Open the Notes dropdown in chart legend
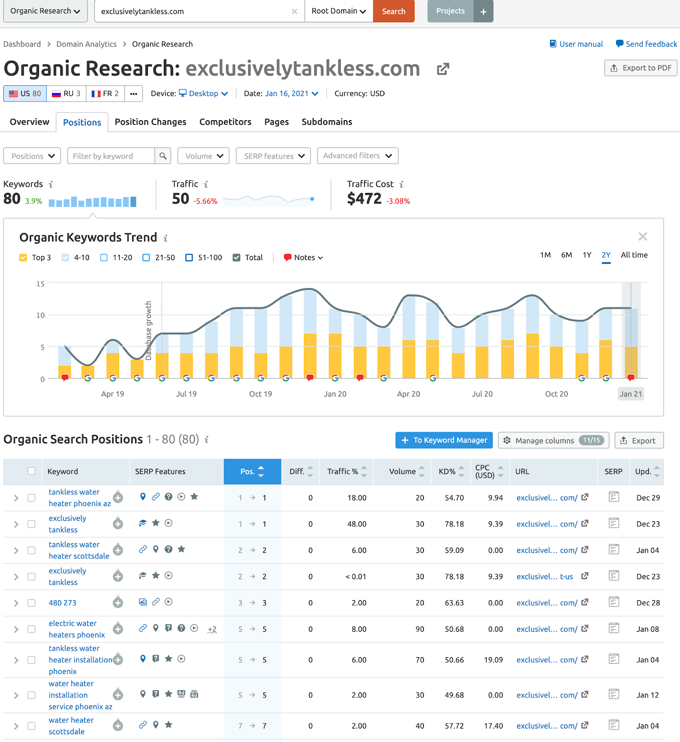Screen dimensions: 680x742 coord(303,257)
